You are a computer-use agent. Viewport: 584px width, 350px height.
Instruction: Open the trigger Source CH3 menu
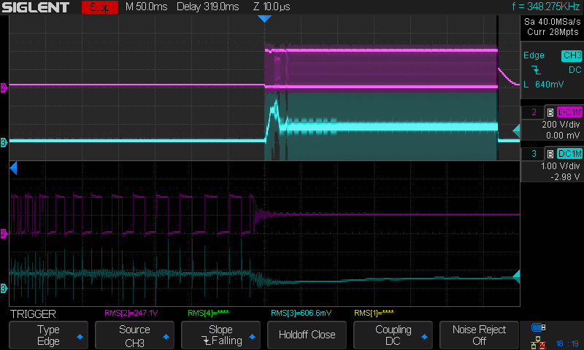[134, 335]
